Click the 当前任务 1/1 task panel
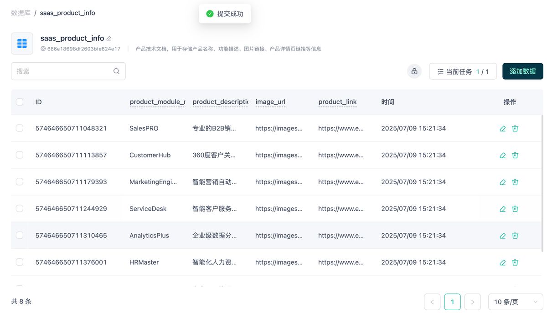The width and height of the screenshot is (547, 322). (463, 71)
